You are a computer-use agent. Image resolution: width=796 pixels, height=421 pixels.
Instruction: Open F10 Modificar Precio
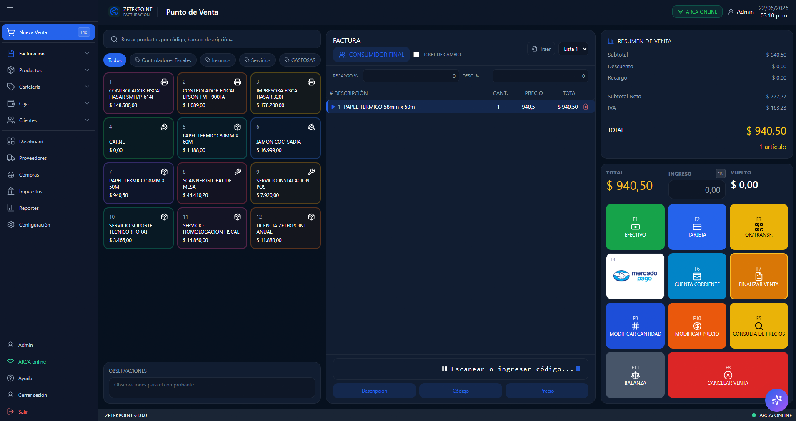tap(697, 326)
